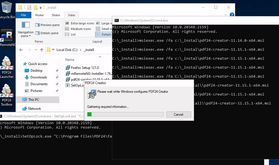The width and height of the screenshot is (279, 165).
Task: Open Quick Access Toolbar customize dropdown
Action: 41,8
